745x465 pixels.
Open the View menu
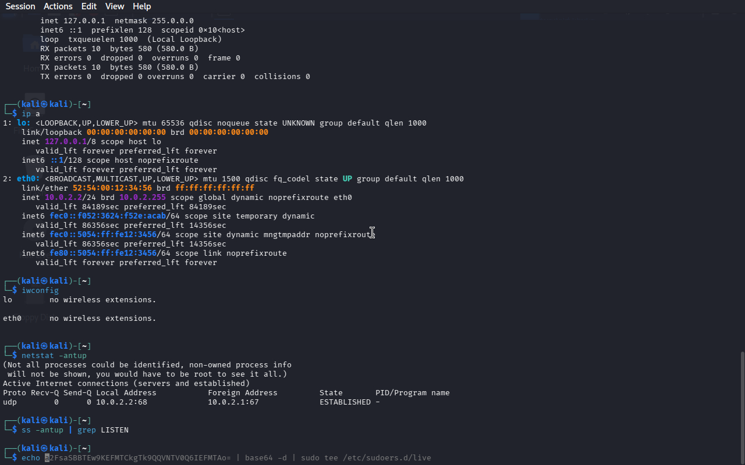pos(115,6)
